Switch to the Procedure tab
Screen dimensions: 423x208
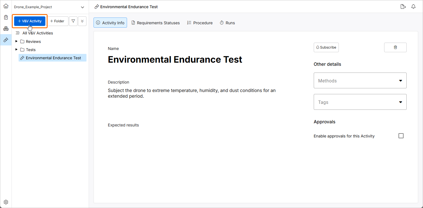tap(200, 23)
